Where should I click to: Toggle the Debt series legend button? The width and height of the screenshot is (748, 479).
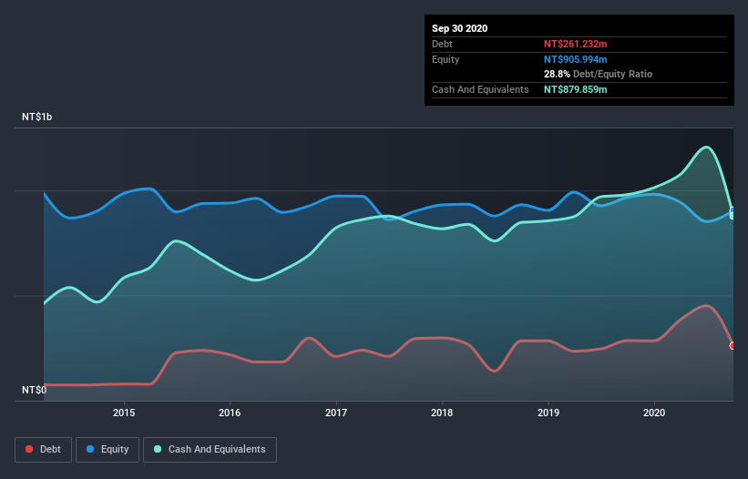pos(43,450)
